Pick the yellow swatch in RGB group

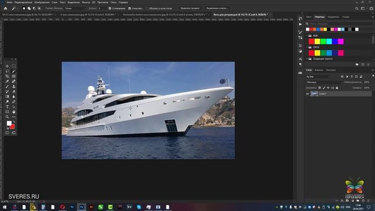[x=317, y=42]
